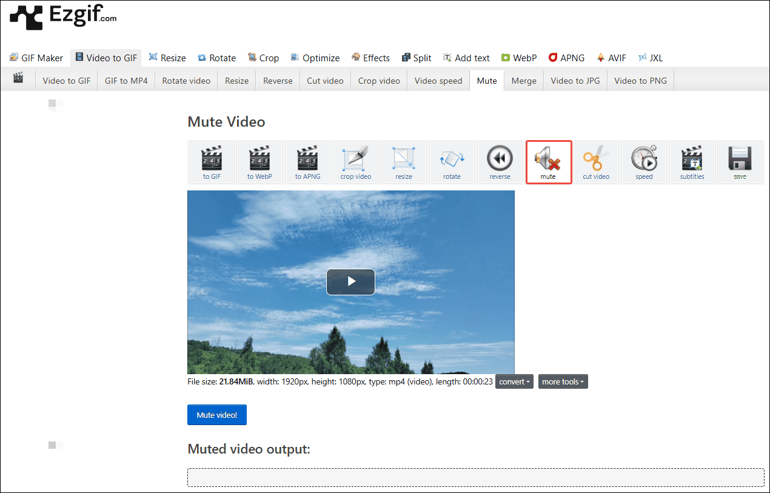Select the resize tool icon
The height and width of the screenshot is (493, 770).
(404, 162)
